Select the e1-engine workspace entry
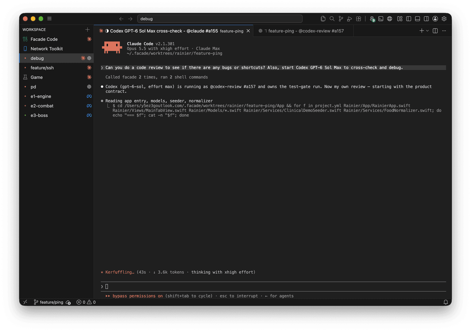471x331 pixels. tap(56, 96)
